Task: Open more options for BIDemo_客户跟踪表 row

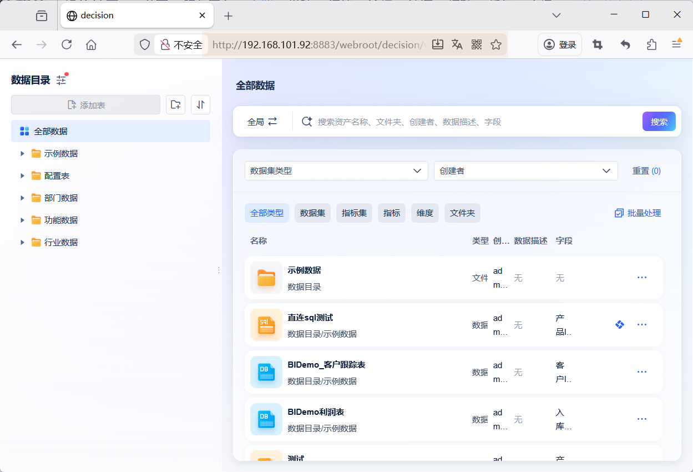Action: (x=642, y=371)
